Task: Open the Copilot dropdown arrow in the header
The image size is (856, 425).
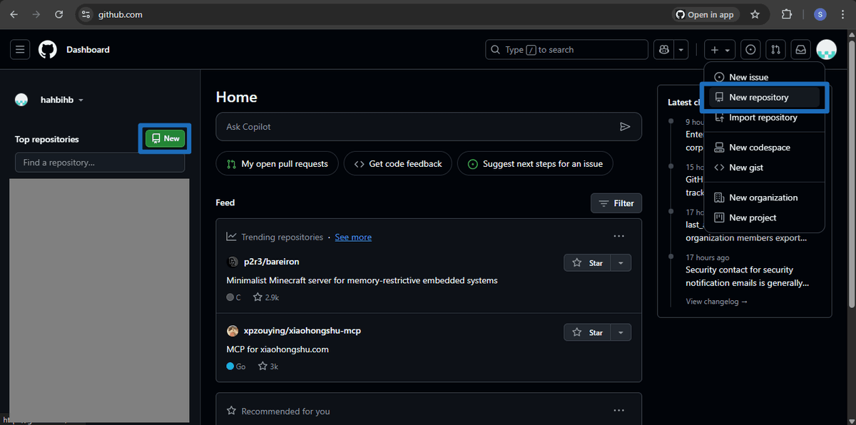Action: point(680,49)
